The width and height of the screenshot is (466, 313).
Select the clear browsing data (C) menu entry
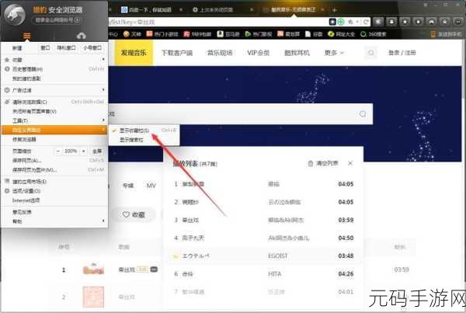[x=54, y=102]
